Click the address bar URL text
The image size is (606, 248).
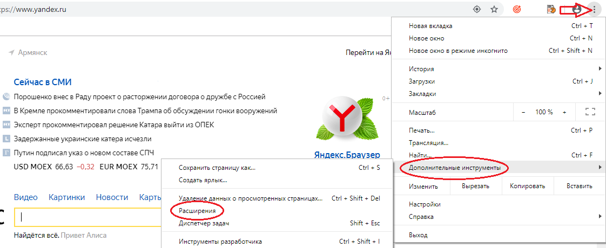tap(33, 10)
